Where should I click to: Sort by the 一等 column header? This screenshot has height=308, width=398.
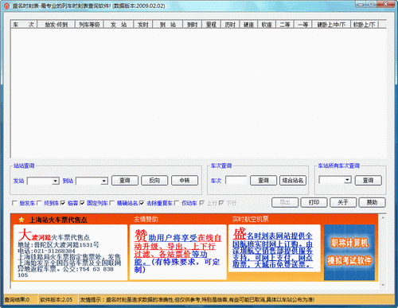click(303, 25)
